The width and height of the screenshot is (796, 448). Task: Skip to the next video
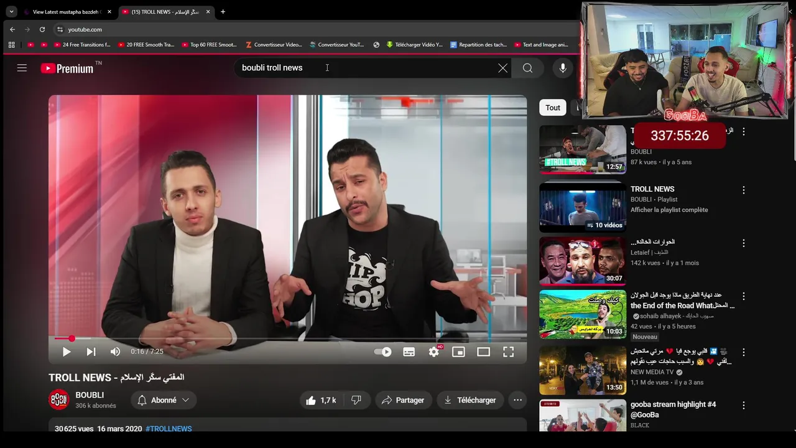[x=91, y=352]
